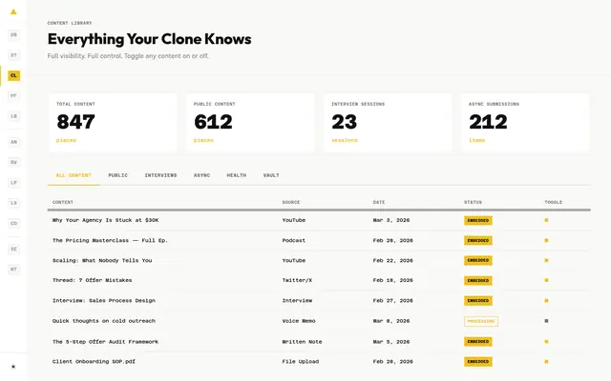This screenshot has width=611, height=381.
Task: Click the 'Feb 22, 2026' date cell
Action: (x=392, y=260)
